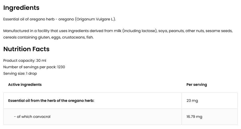Click the "16.79 mg" carvacrol amount cell
This screenshot has height=129, width=241.
[x=194, y=117]
